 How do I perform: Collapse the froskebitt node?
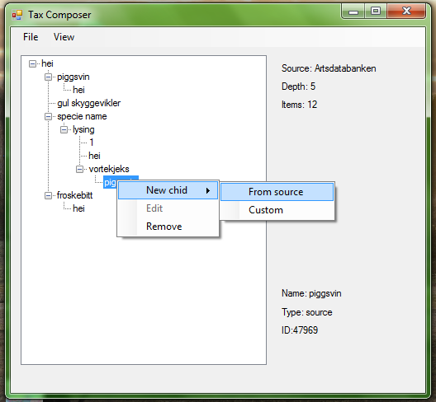click(x=49, y=195)
